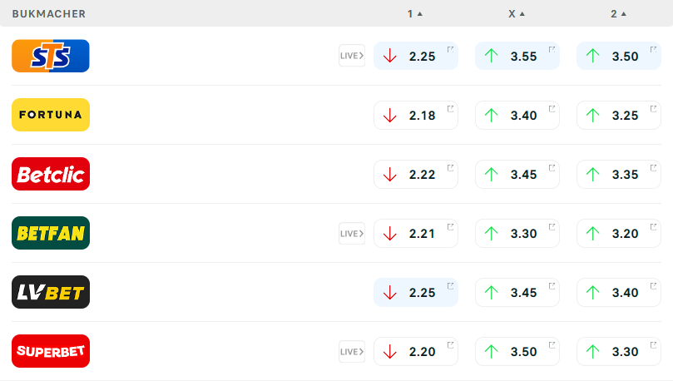Select LVBET home win odds 2.25

[416, 293]
